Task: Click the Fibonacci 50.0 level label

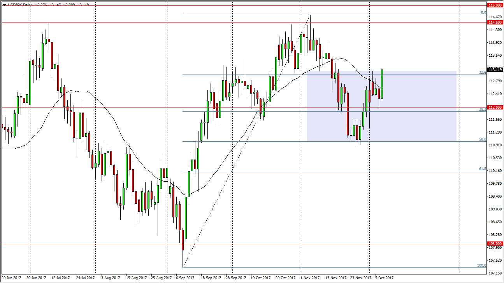Action: tap(483, 139)
